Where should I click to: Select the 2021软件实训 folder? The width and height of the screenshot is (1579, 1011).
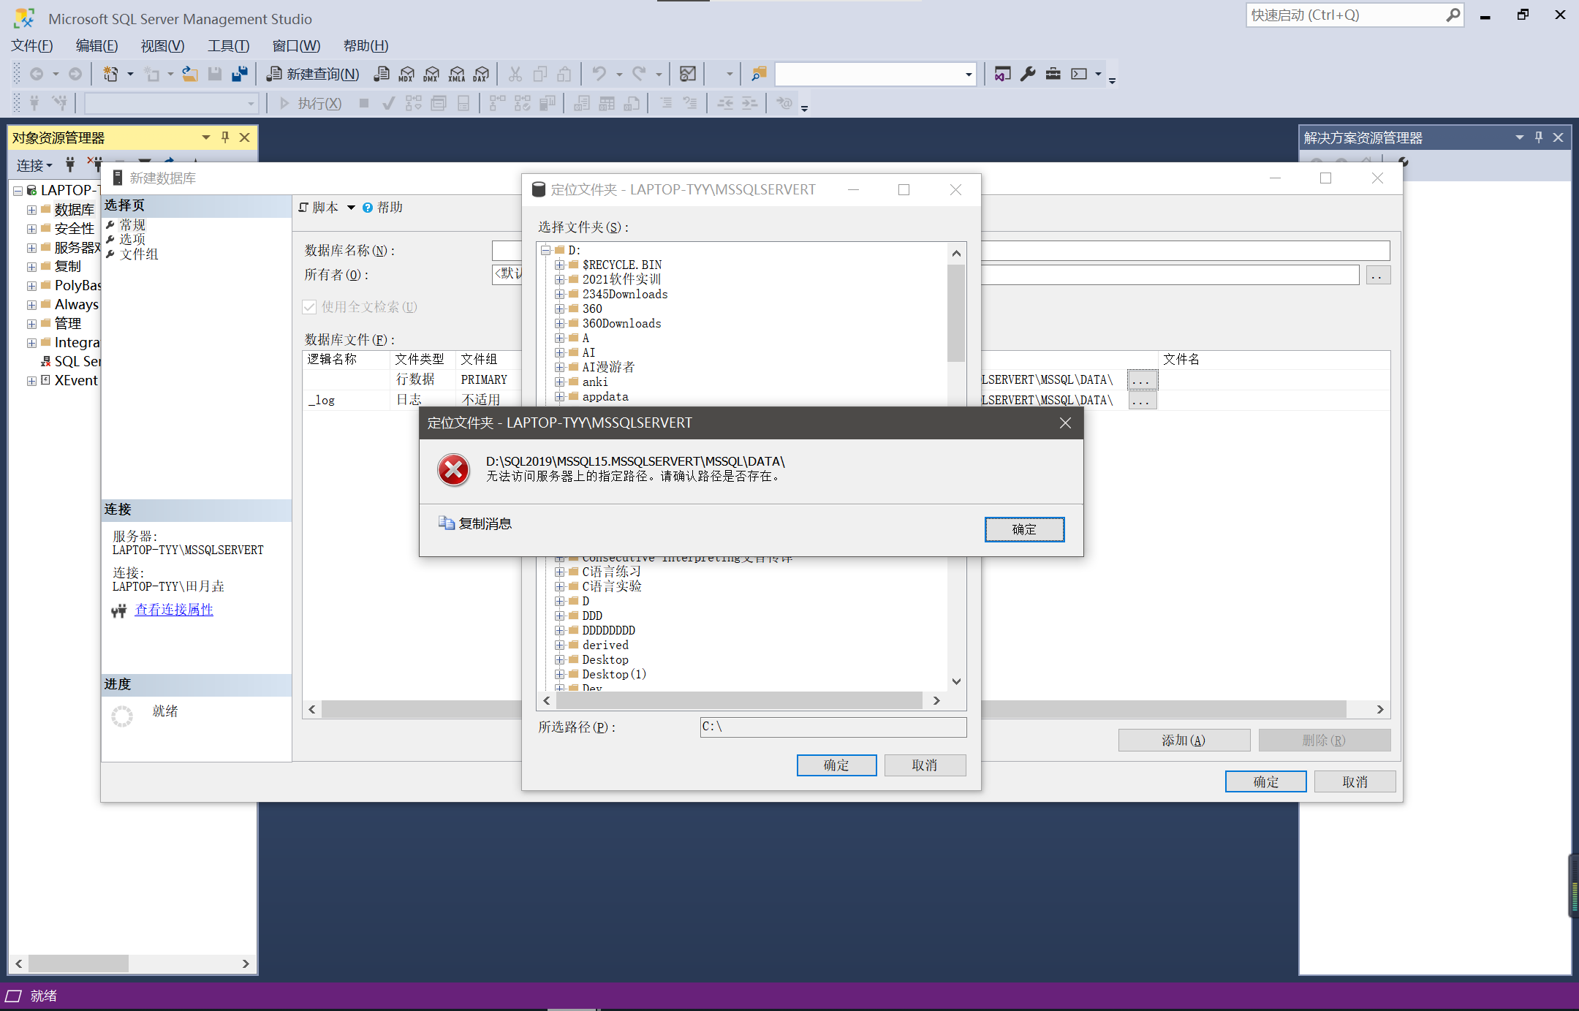pos(621,279)
